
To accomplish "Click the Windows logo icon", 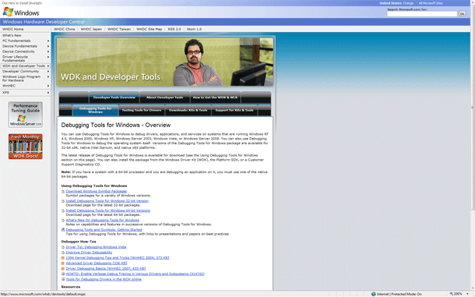I will pyautogui.click(x=8, y=12).
